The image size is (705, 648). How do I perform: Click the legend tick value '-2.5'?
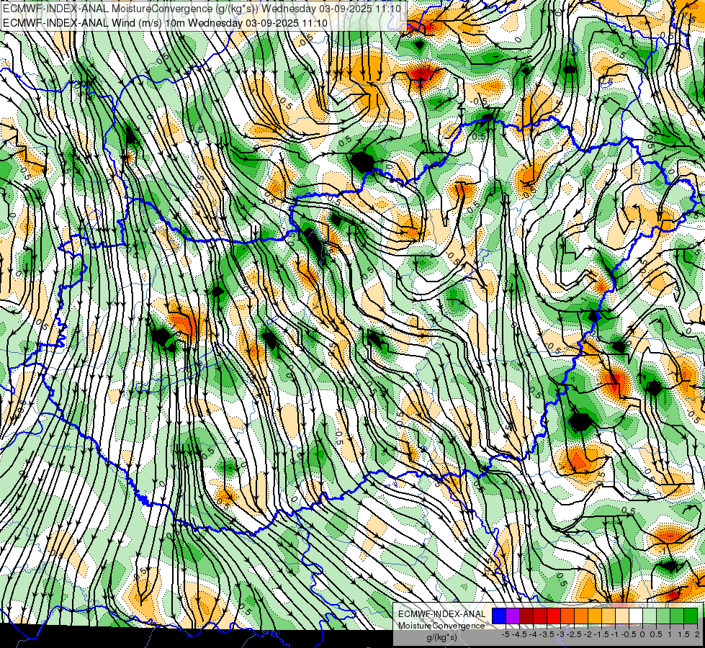tap(574, 634)
